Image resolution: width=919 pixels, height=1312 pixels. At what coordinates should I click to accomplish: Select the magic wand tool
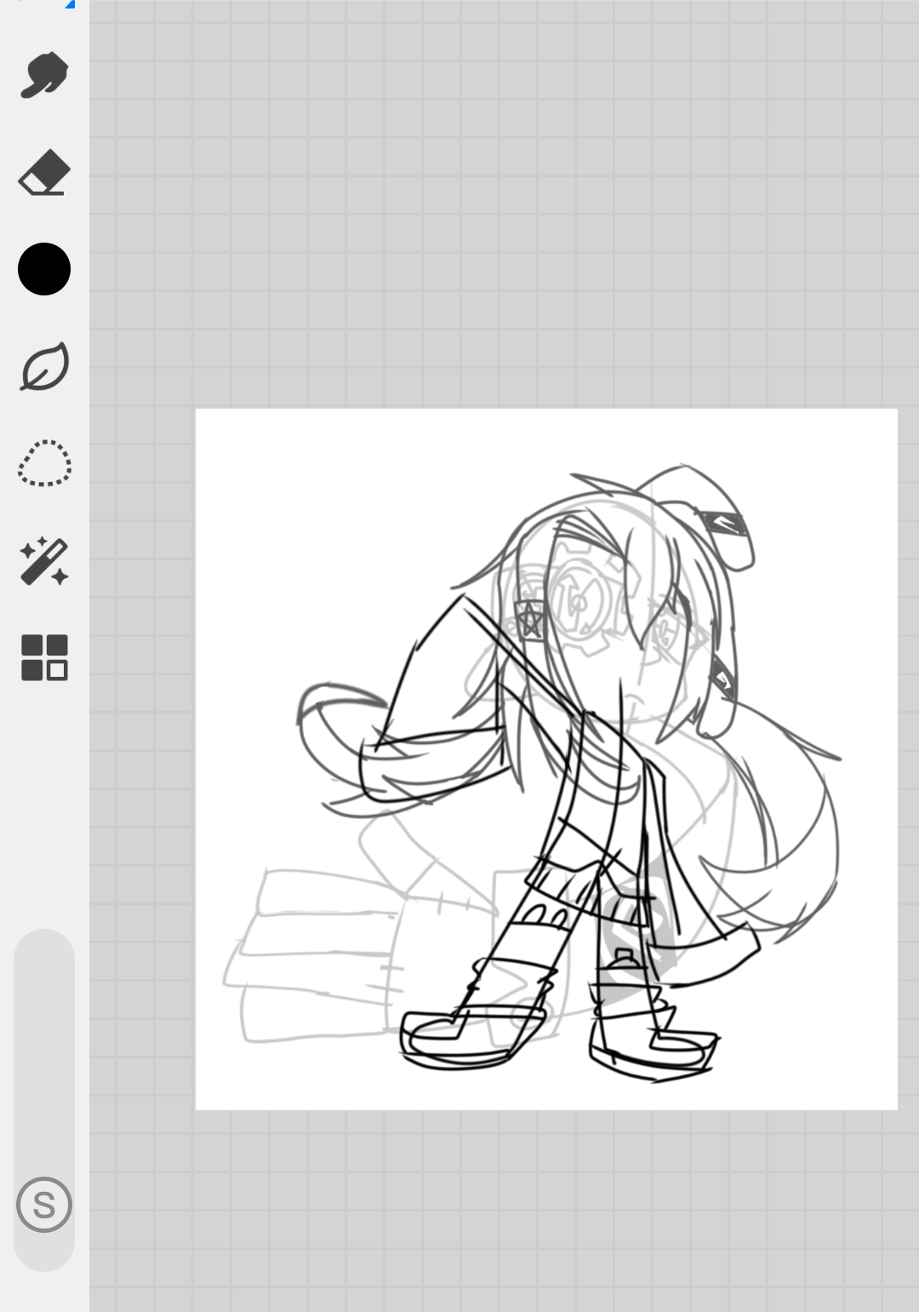point(44,561)
